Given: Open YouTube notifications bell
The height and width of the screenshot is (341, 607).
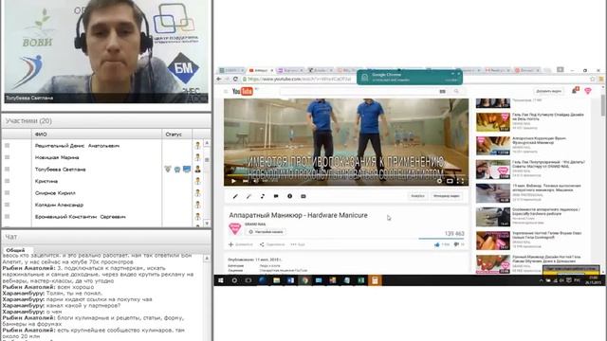Looking at the screenshot, I should (x=575, y=91).
